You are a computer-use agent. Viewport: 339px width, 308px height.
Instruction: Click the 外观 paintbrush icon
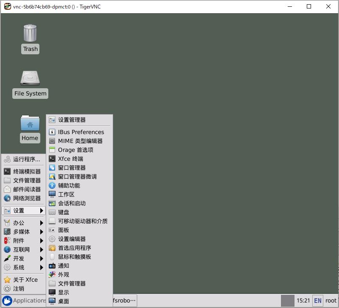tap(52, 274)
